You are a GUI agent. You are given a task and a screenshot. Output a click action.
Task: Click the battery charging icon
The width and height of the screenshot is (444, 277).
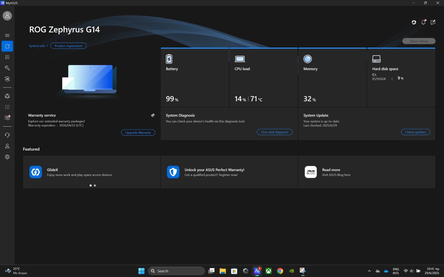(169, 59)
